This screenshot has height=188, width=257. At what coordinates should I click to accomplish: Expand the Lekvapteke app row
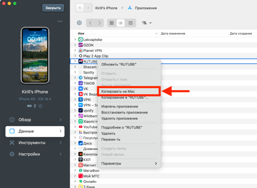coord(75,40)
